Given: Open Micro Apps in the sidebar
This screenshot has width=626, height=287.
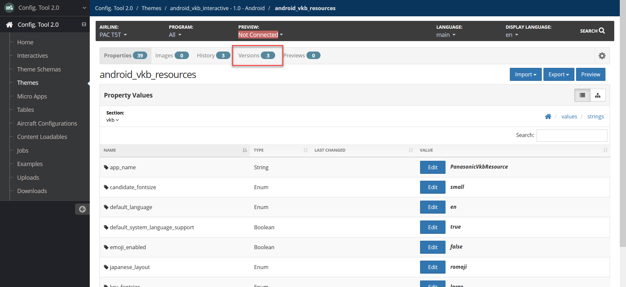Looking at the screenshot, I should tap(32, 96).
